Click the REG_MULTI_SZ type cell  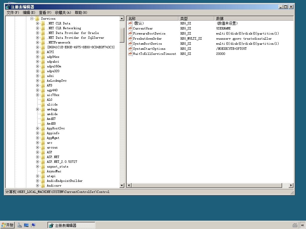(191, 38)
